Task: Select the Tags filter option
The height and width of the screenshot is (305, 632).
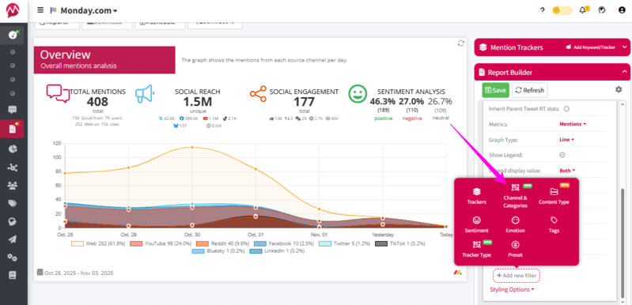Action: [554, 225]
